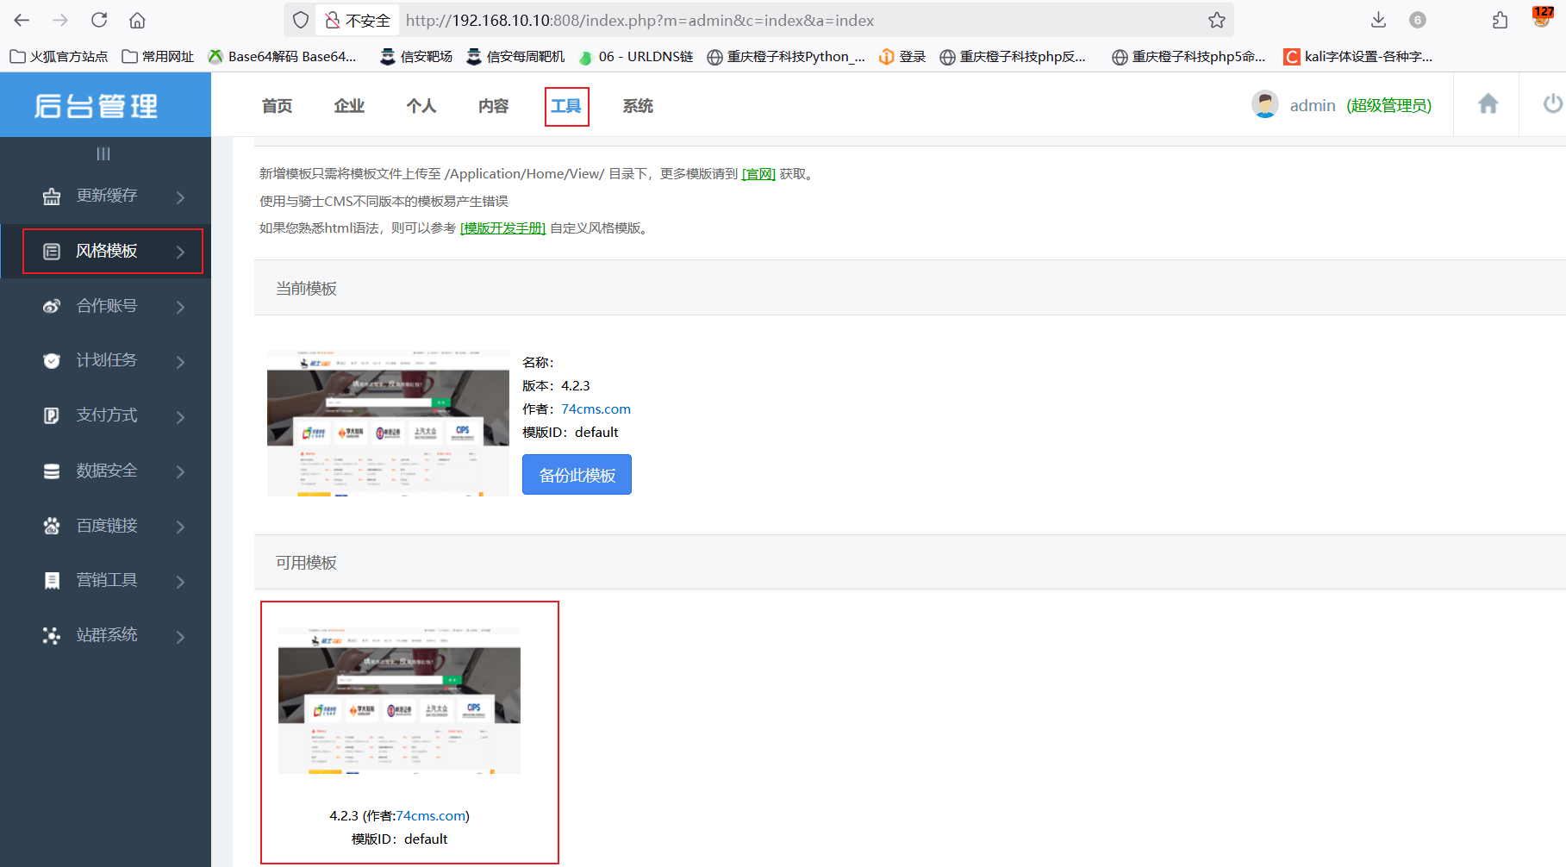The width and height of the screenshot is (1566, 867).
Task: Reload the page with browser refresh icon
Action: tap(99, 20)
